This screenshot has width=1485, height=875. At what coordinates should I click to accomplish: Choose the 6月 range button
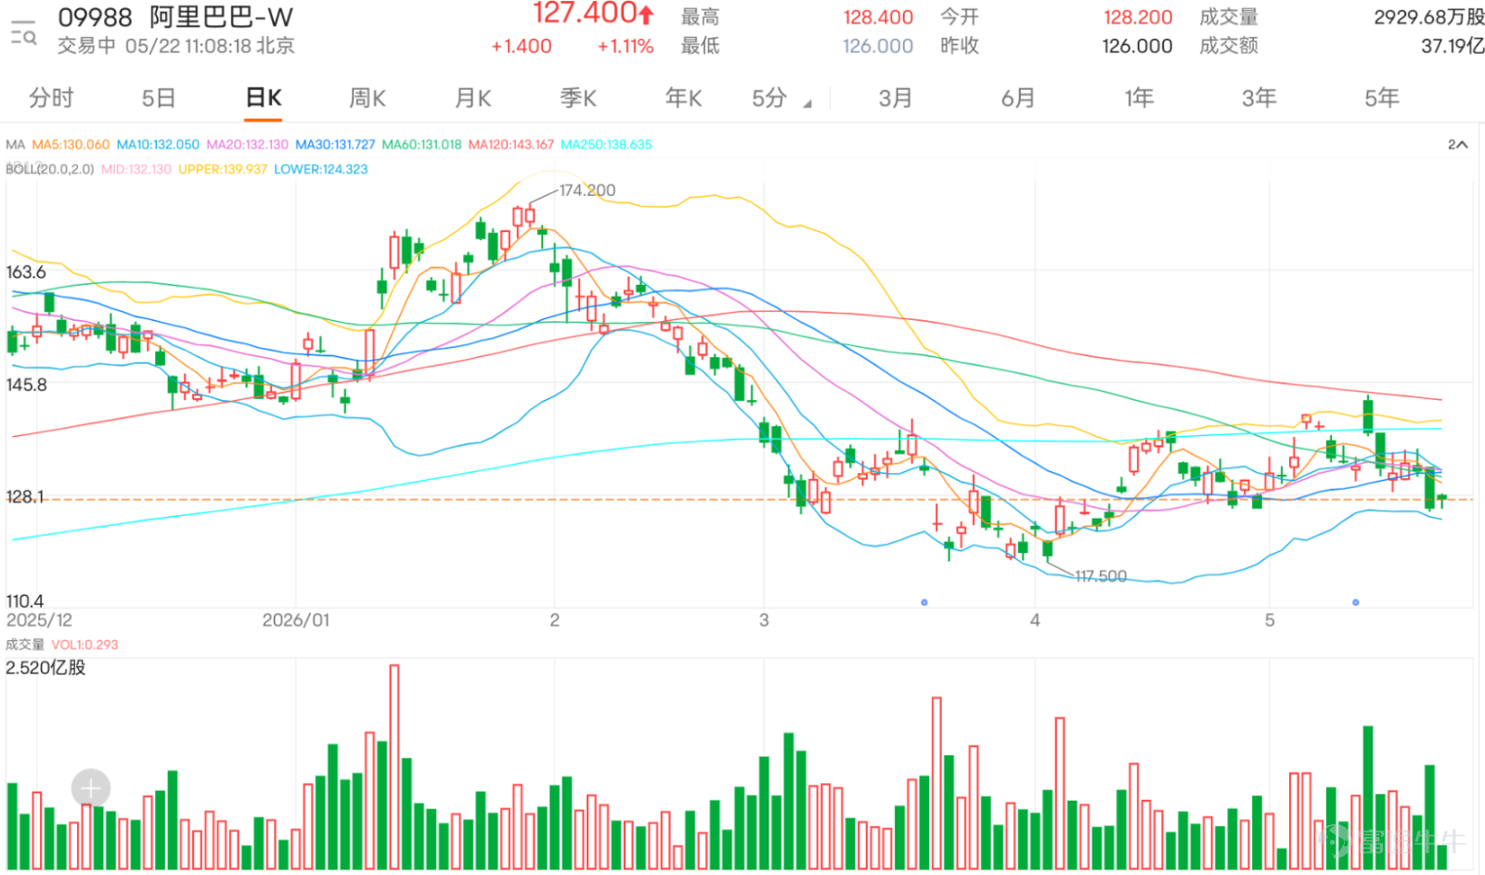click(x=1018, y=97)
